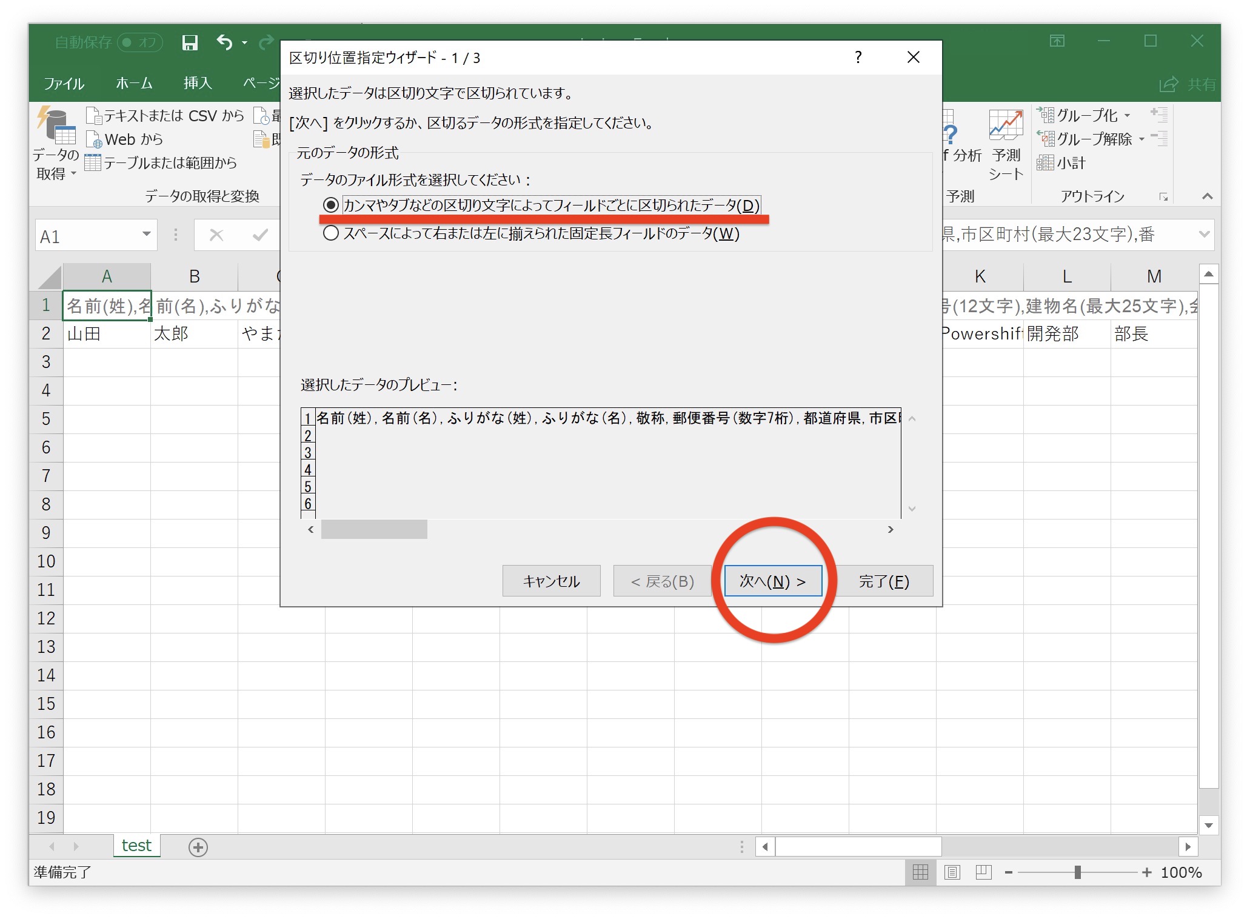Open the File (ファイル) ribbon tab
This screenshot has width=1250, height=919.
pos(64,83)
